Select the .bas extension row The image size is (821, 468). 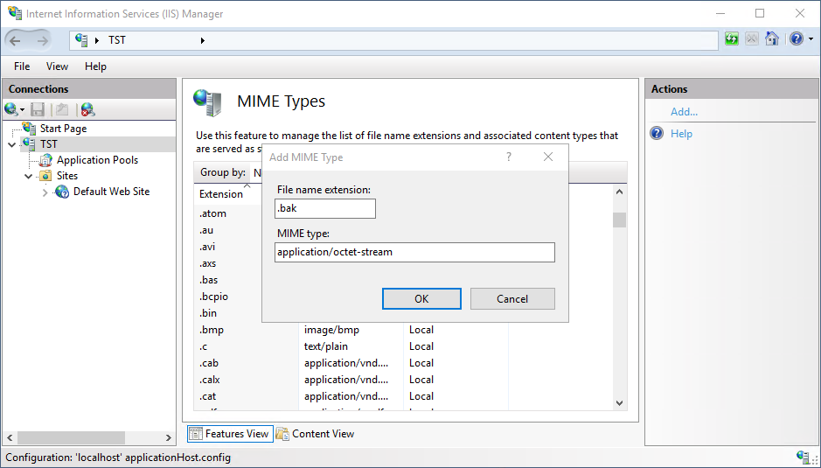pos(208,280)
